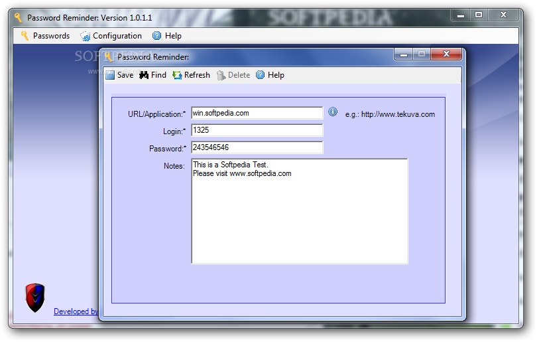The image size is (537, 342).
Task: Click the Find binoculars icon
Action: coord(144,75)
